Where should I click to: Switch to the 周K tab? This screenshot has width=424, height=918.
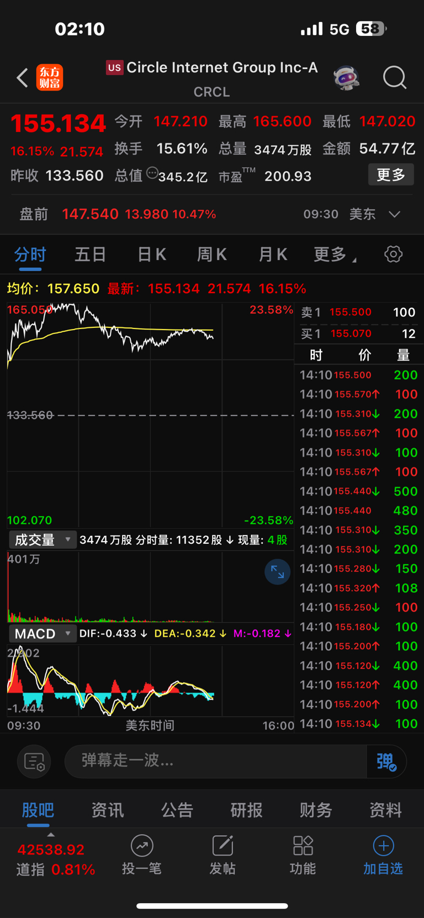tap(212, 254)
